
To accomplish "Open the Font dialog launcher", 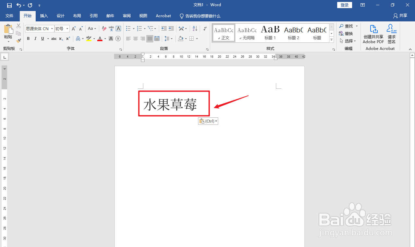I will (121, 49).
